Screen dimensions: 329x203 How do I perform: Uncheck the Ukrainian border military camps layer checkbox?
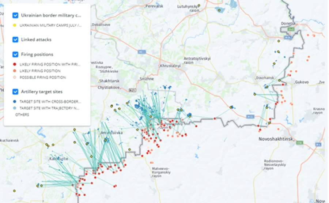[15, 15]
